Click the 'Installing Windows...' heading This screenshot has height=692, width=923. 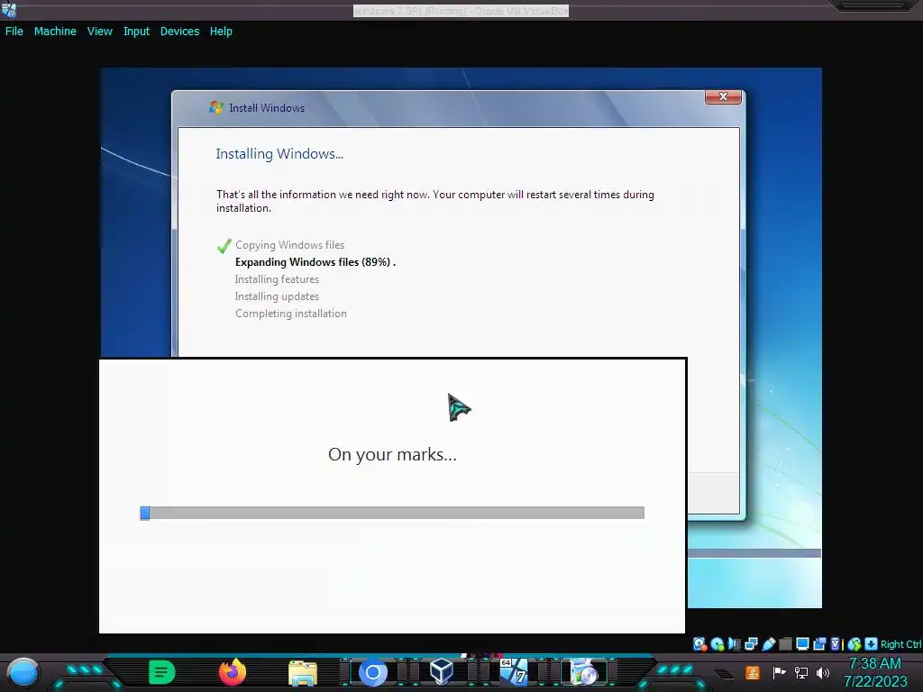pyautogui.click(x=279, y=153)
